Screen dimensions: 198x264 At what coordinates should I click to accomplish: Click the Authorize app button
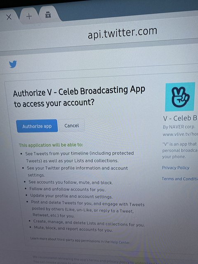[37, 126]
